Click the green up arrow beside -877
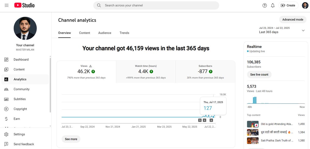Image resolution: width=310 pixels, height=149 pixels. (x=211, y=72)
